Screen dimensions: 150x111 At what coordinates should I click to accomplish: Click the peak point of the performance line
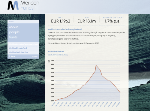coord(96,65)
